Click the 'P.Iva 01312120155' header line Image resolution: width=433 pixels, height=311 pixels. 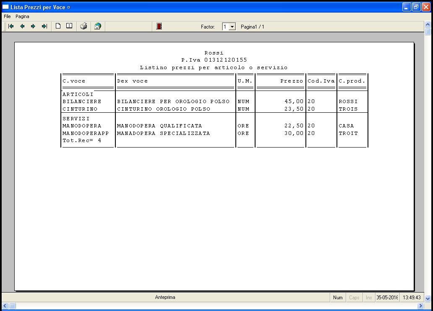214,60
